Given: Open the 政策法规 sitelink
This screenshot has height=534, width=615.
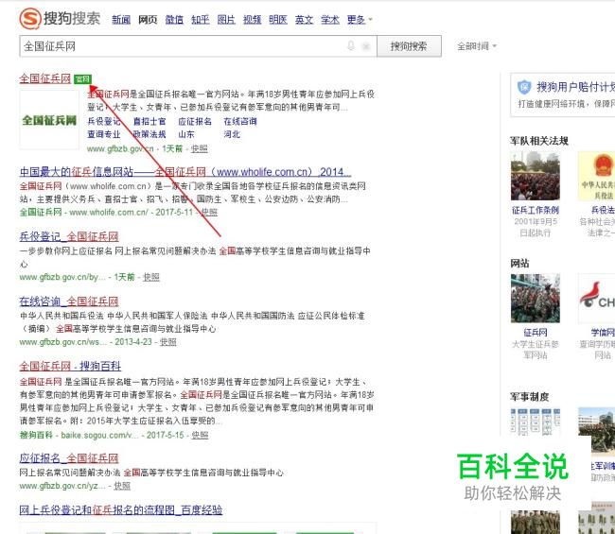Looking at the screenshot, I should (149, 134).
